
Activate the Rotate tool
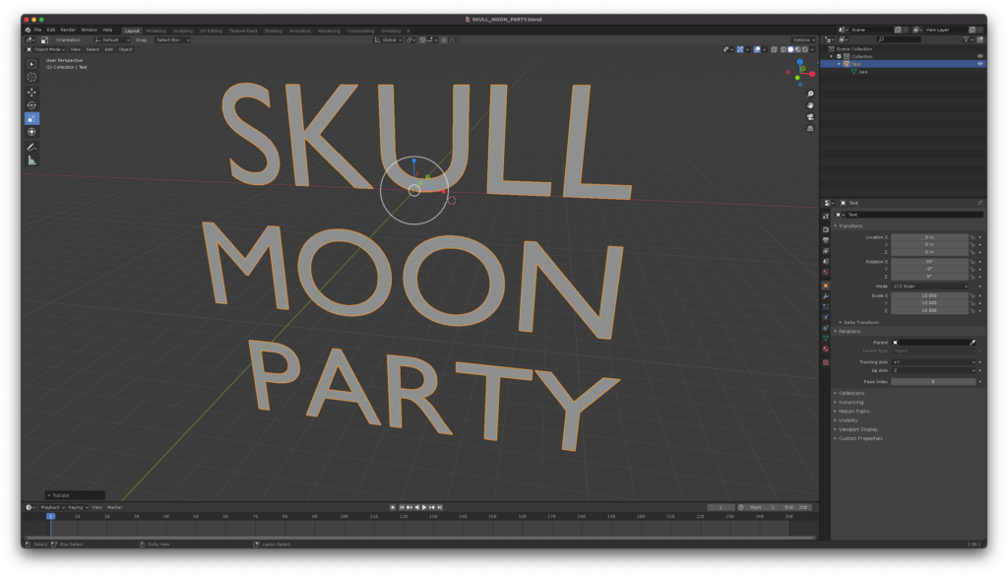point(31,105)
